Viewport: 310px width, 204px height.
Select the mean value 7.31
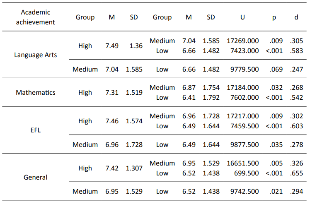click(112, 92)
